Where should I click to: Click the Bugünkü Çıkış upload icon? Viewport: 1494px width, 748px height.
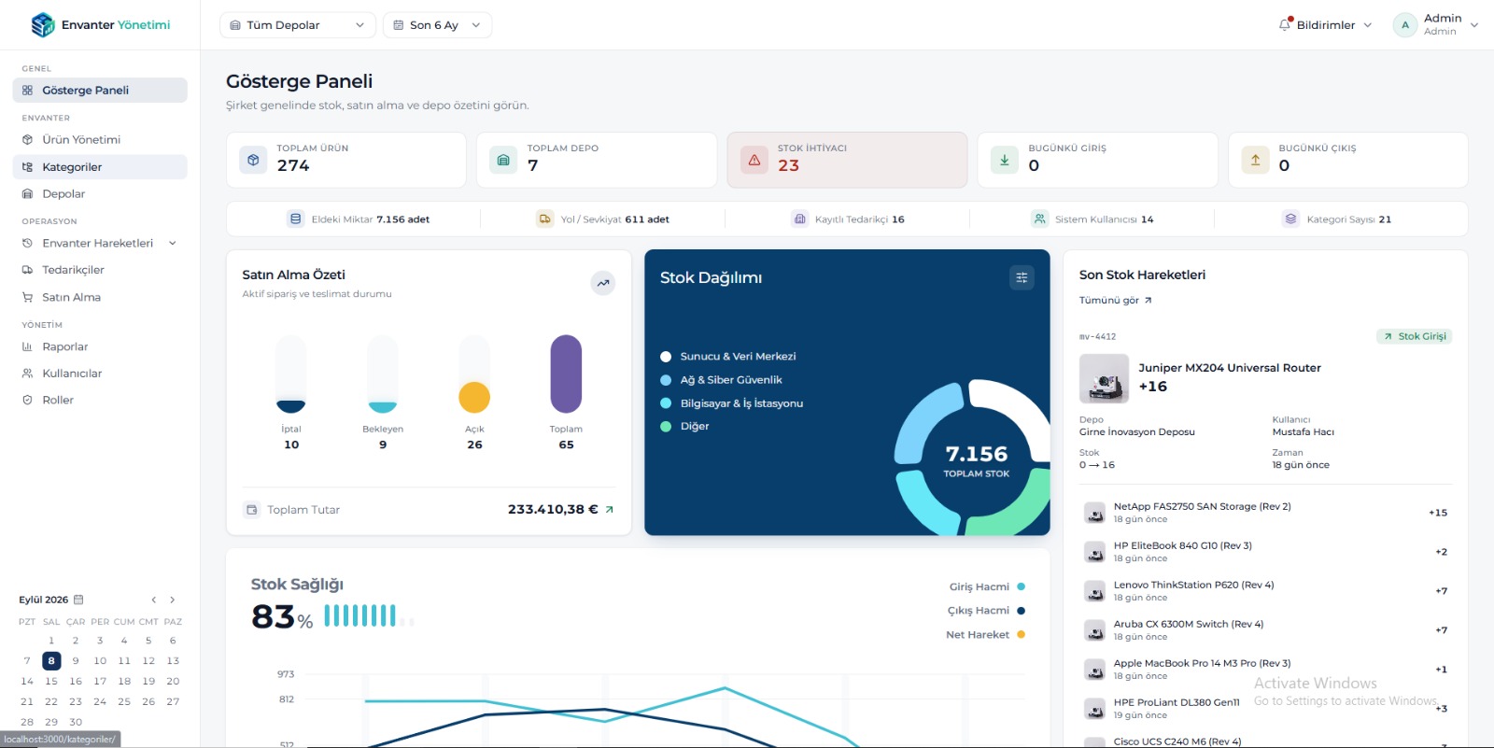tap(1255, 160)
